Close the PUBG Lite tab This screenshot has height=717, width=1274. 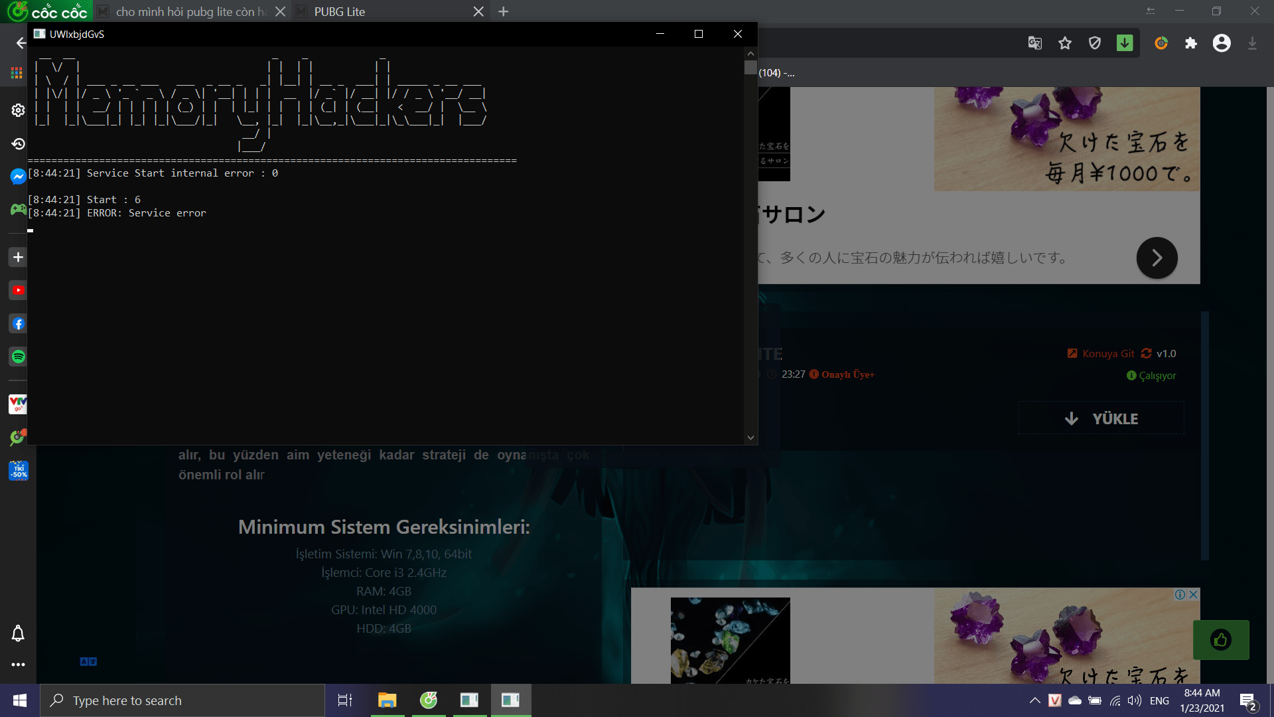478,11
